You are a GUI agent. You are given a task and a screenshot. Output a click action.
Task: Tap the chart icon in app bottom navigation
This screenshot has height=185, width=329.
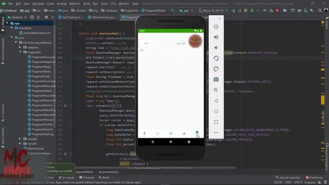coord(184,134)
